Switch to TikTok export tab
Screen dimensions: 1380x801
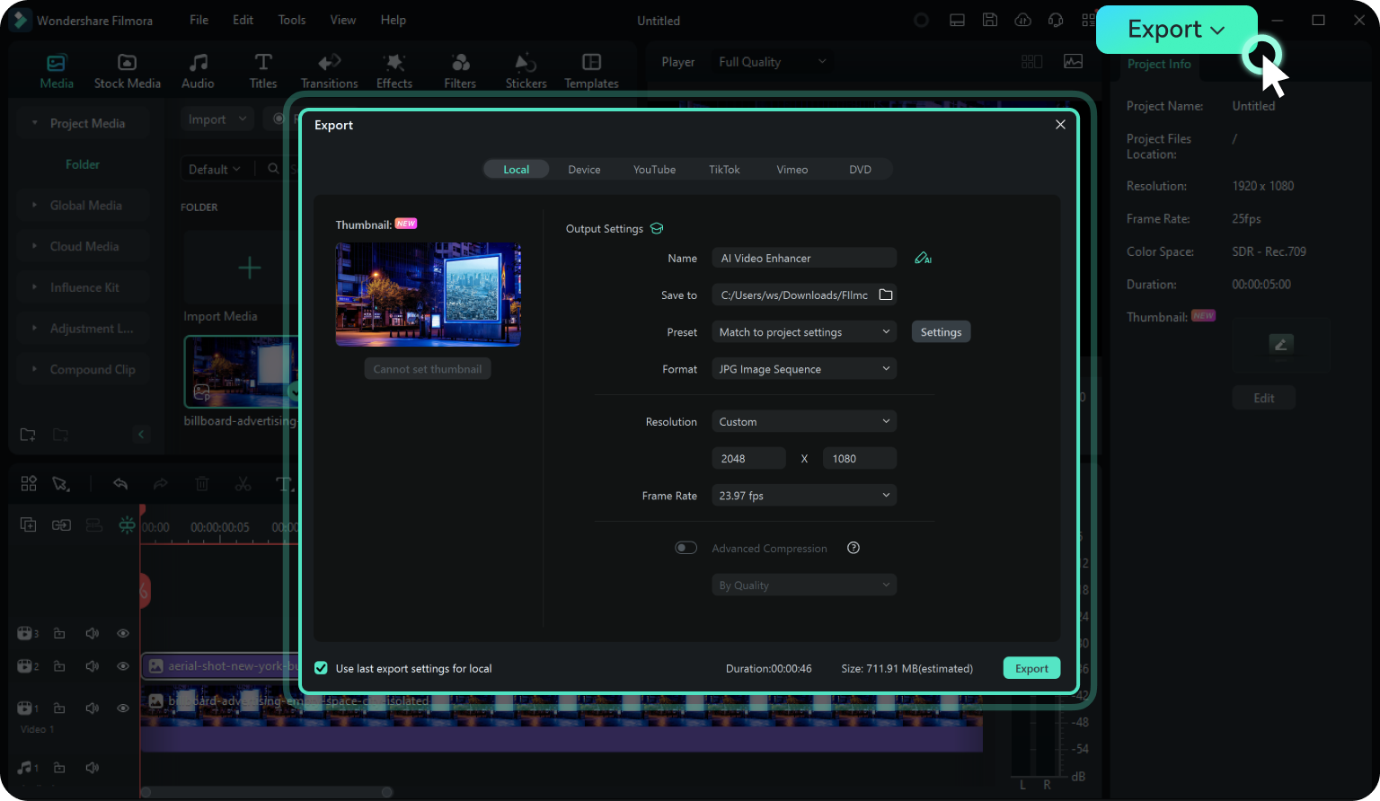[x=724, y=169]
